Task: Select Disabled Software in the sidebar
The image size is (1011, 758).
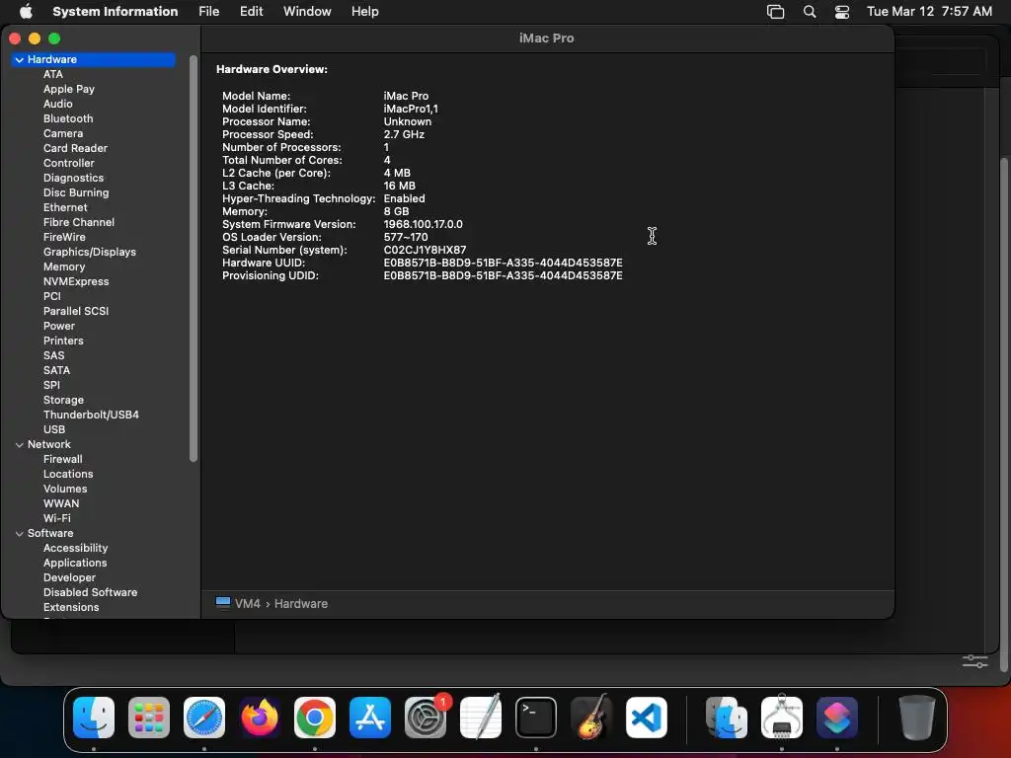Action: click(90, 593)
